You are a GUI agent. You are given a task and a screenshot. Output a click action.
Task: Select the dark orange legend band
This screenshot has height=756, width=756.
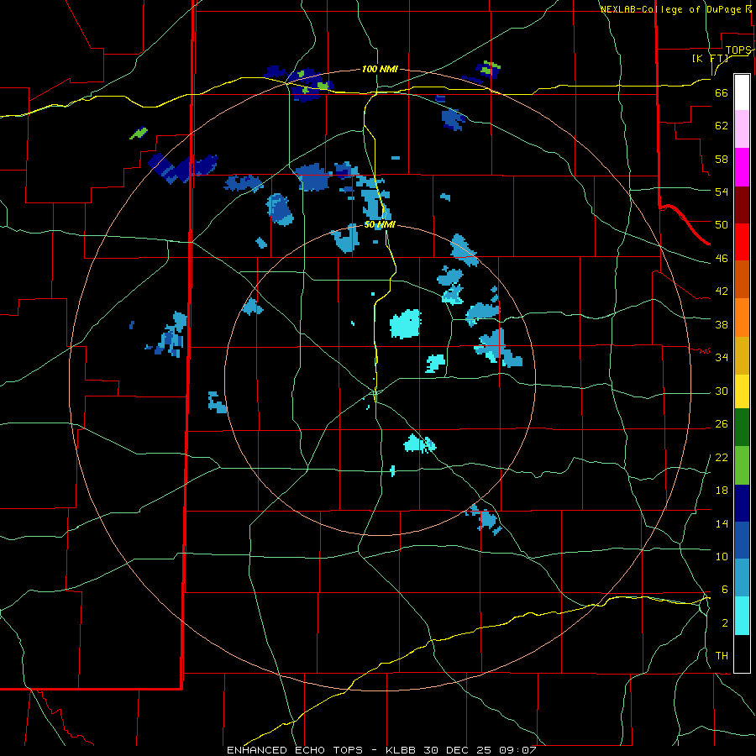742,280
